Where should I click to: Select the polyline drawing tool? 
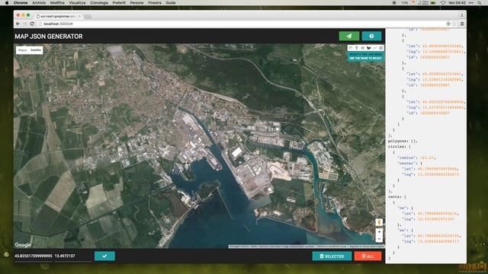(374, 48)
